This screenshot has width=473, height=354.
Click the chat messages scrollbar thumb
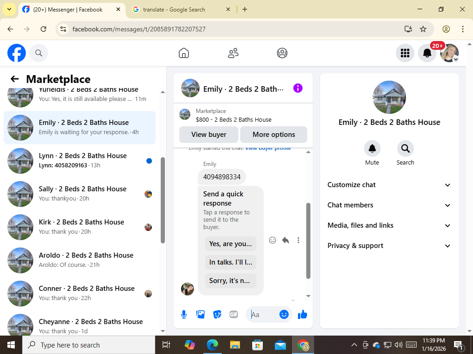[308, 241]
